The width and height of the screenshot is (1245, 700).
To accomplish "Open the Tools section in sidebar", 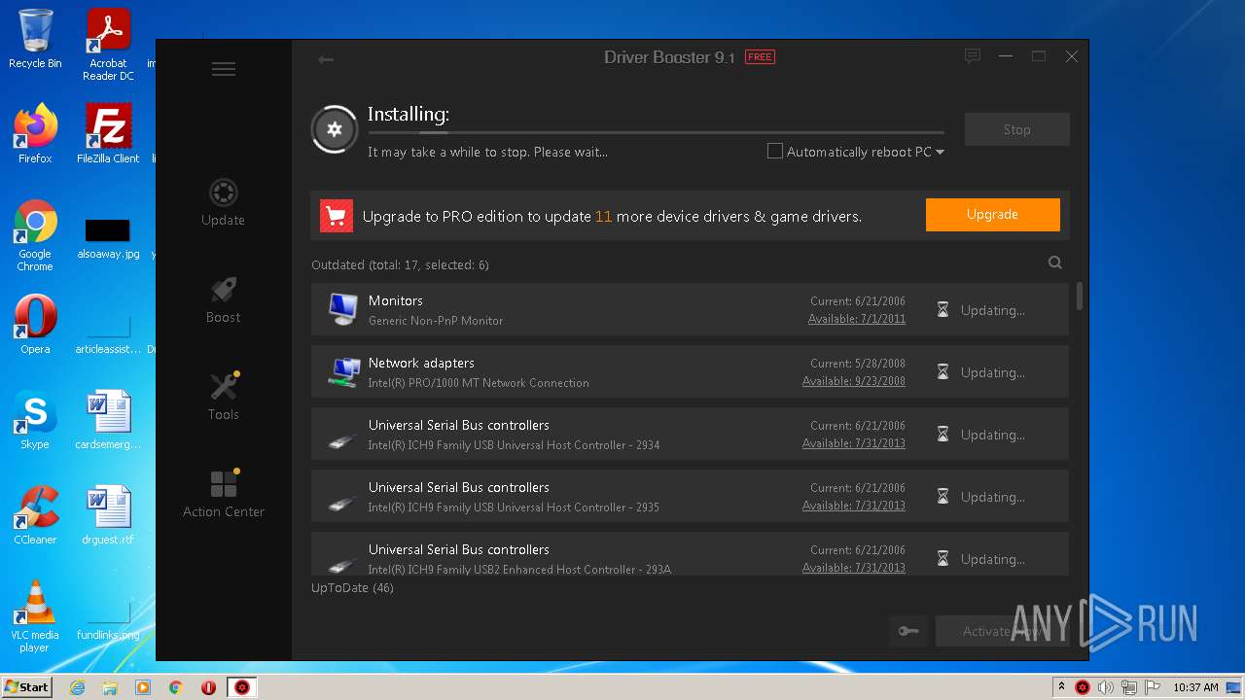I will 223,397.
